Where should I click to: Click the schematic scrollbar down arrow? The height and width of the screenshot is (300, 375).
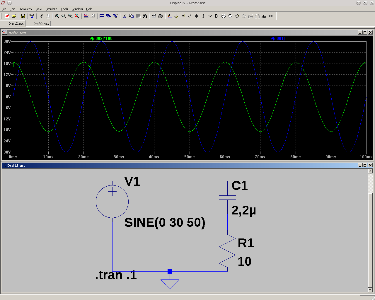[370, 290]
